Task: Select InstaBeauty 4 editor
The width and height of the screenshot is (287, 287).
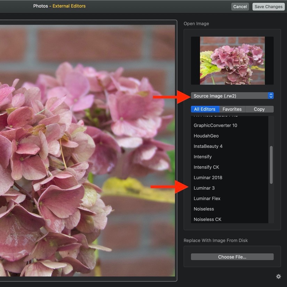Action: coord(208,146)
